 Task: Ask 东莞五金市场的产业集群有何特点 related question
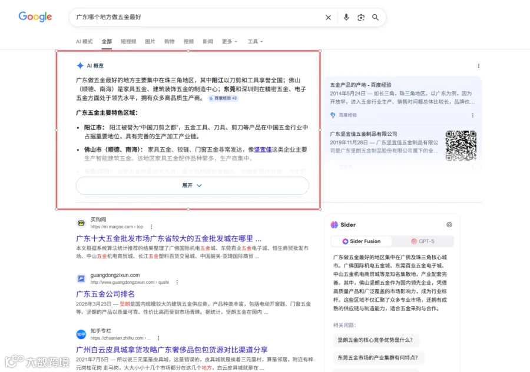coord(378,357)
